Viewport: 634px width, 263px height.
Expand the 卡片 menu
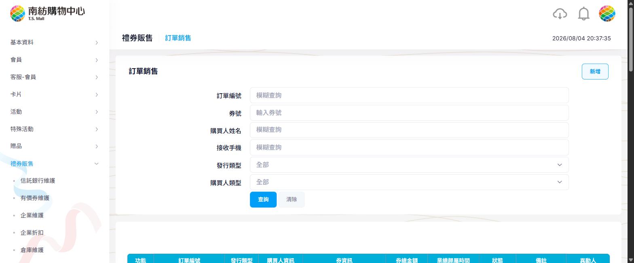pos(55,94)
